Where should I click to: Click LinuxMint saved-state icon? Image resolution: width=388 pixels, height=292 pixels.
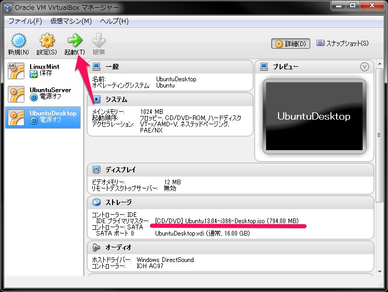pos(33,74)
